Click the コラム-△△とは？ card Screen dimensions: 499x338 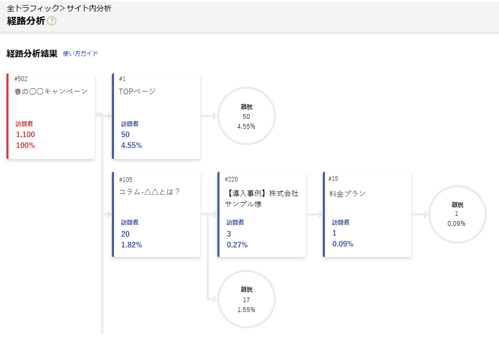point(156,214)
